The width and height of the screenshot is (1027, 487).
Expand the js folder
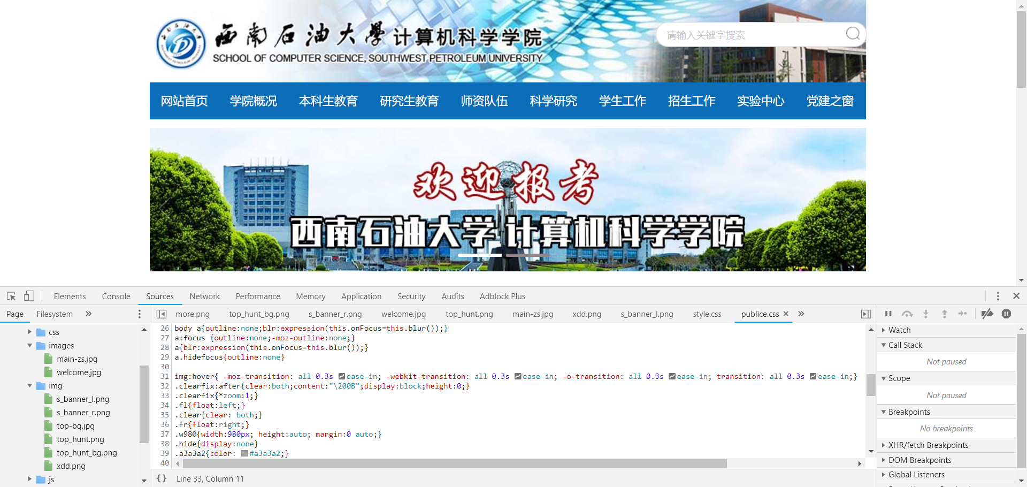[30, 479]
